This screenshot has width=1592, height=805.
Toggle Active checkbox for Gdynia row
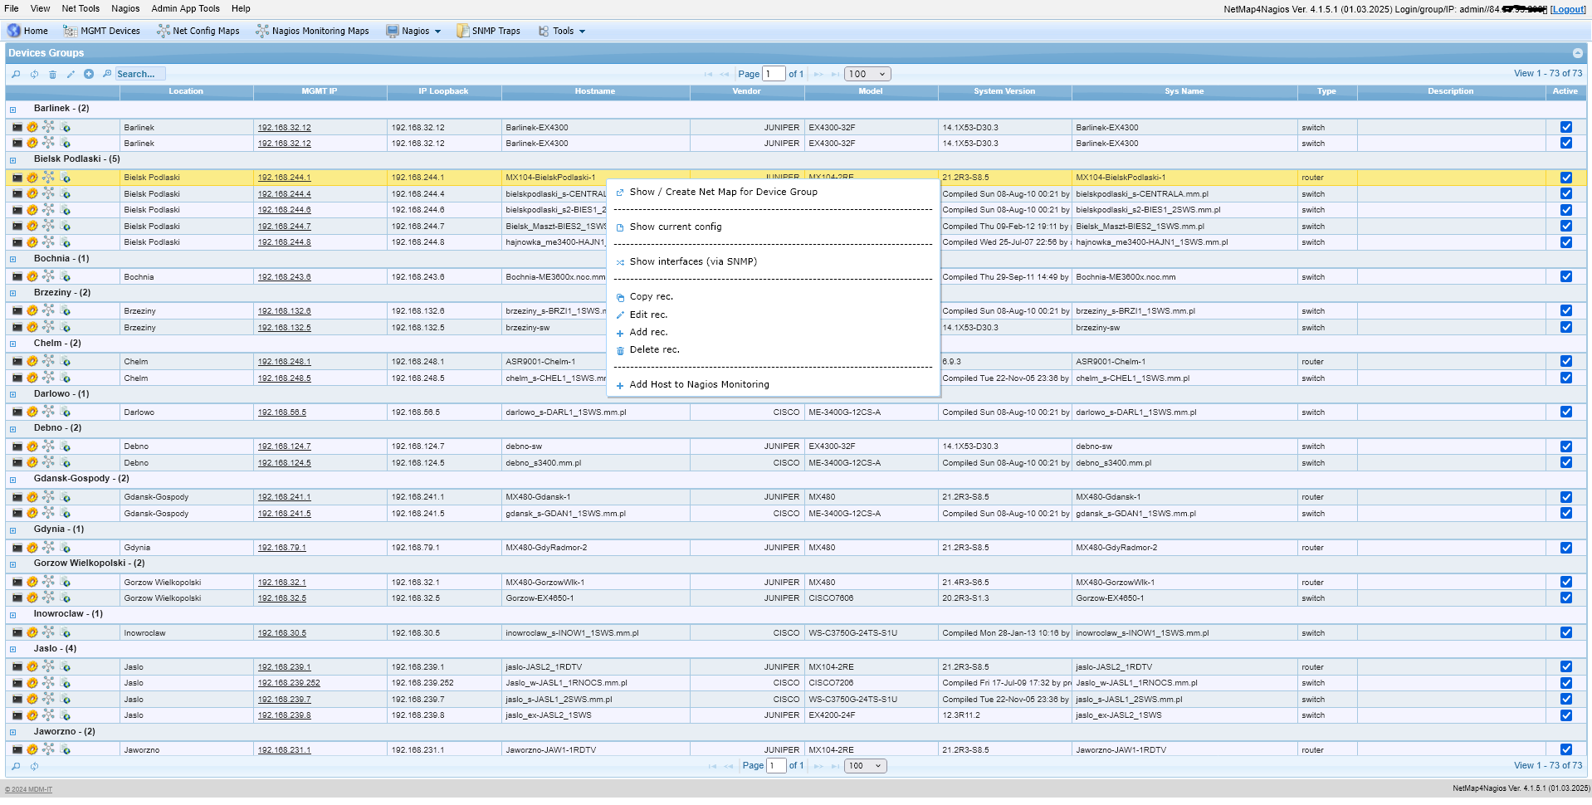[1565, 548]
